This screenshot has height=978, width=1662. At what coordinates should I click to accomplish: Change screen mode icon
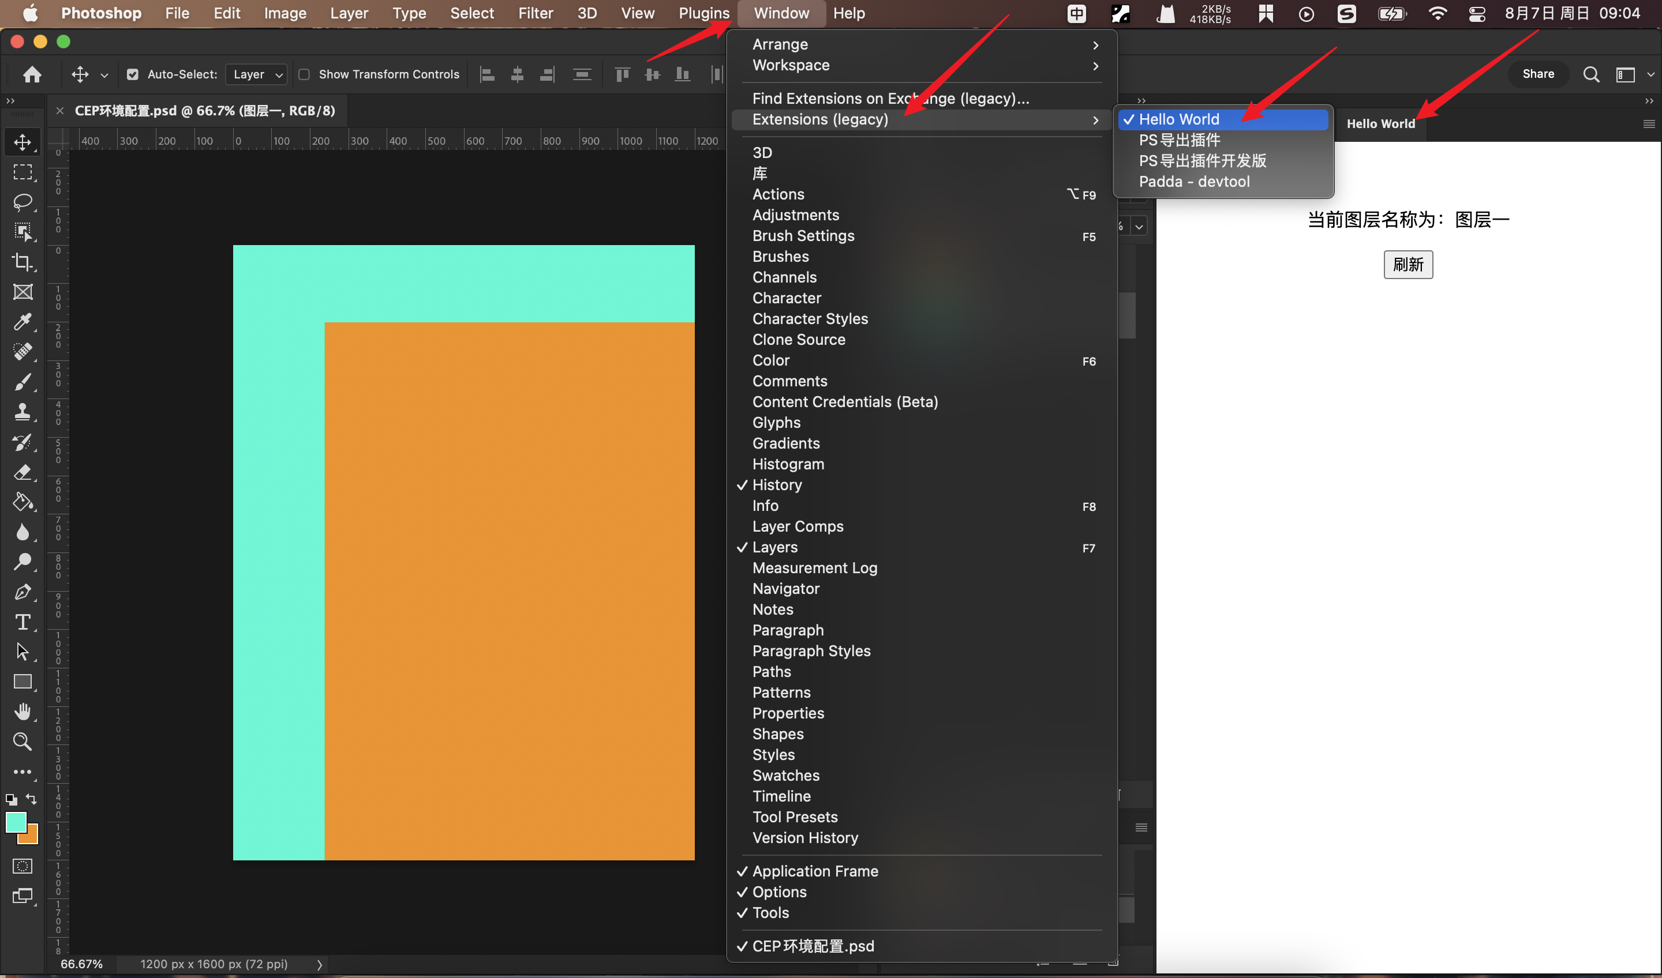pyautogui.click(x=23, y=896)
